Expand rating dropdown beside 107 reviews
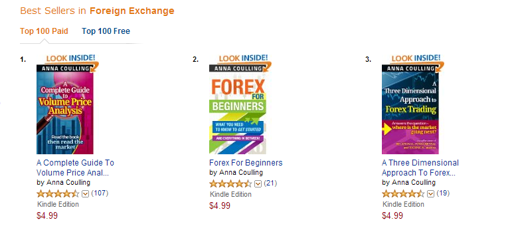518x242 pixels. pyautogui.click(x=85, y=194)
